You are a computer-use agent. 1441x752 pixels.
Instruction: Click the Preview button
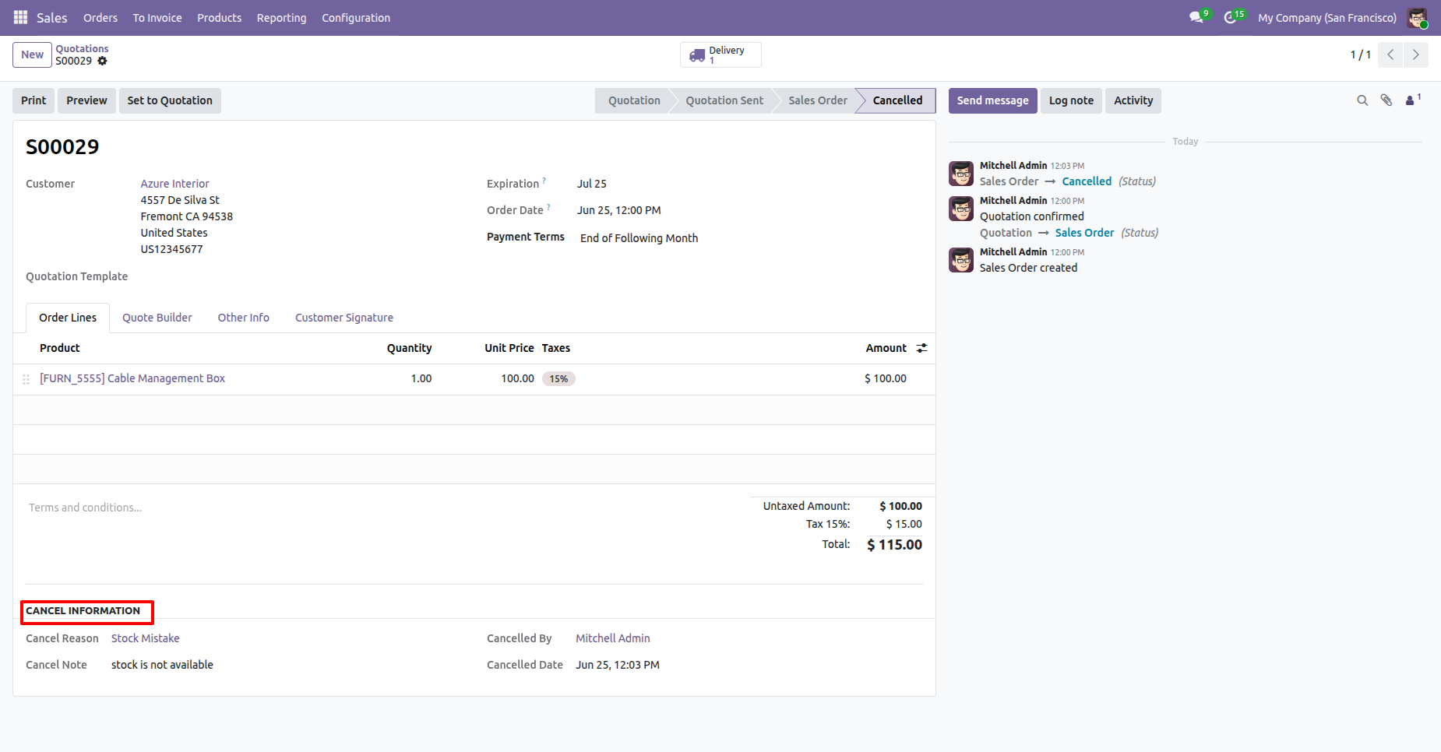86,100
